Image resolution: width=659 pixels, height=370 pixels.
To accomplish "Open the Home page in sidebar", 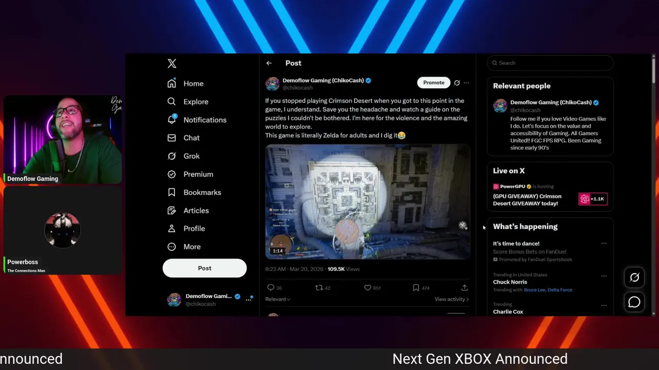I will click(185, 83).
